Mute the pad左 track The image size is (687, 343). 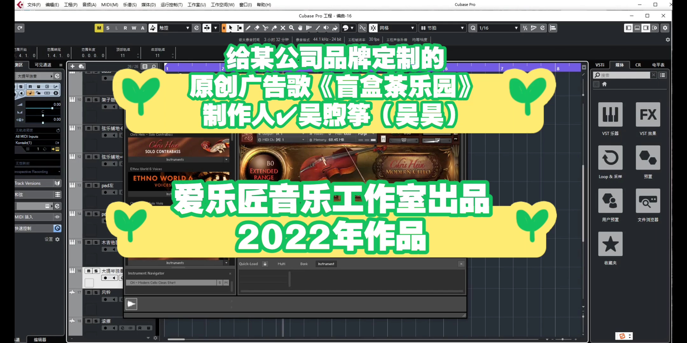[x=89, y=185]
